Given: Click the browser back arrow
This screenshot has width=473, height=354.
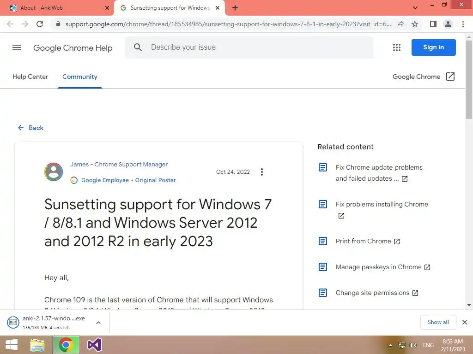Looking at the screenshot, I should pyautogui.click(x=10, y=24).
